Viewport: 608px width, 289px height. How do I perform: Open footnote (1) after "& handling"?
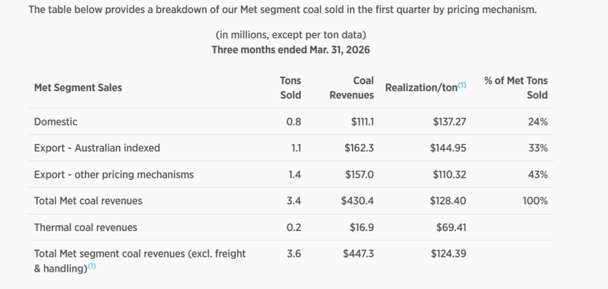91,267
